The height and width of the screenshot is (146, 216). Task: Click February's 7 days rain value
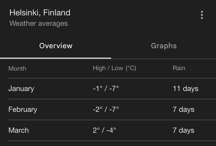pyautogui.click(x=183, y=110)
